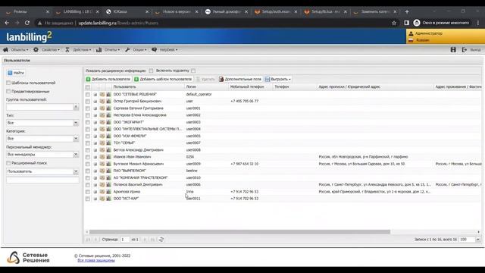Click orange user icon in ООО "ЭКОГАРАНТ" row

point(102,122)
